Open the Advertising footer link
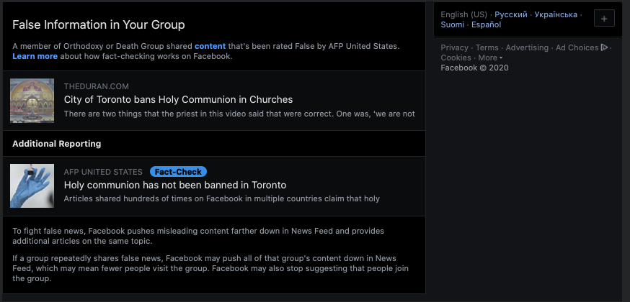Image resolution: width=630 pixels, height=302 pixels. point(527,47)
